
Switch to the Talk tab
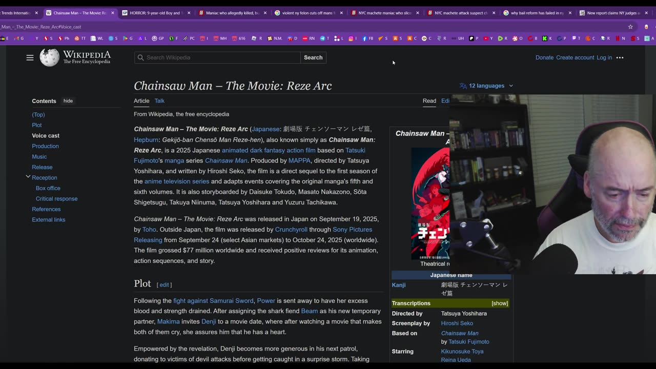coord(159,101)
